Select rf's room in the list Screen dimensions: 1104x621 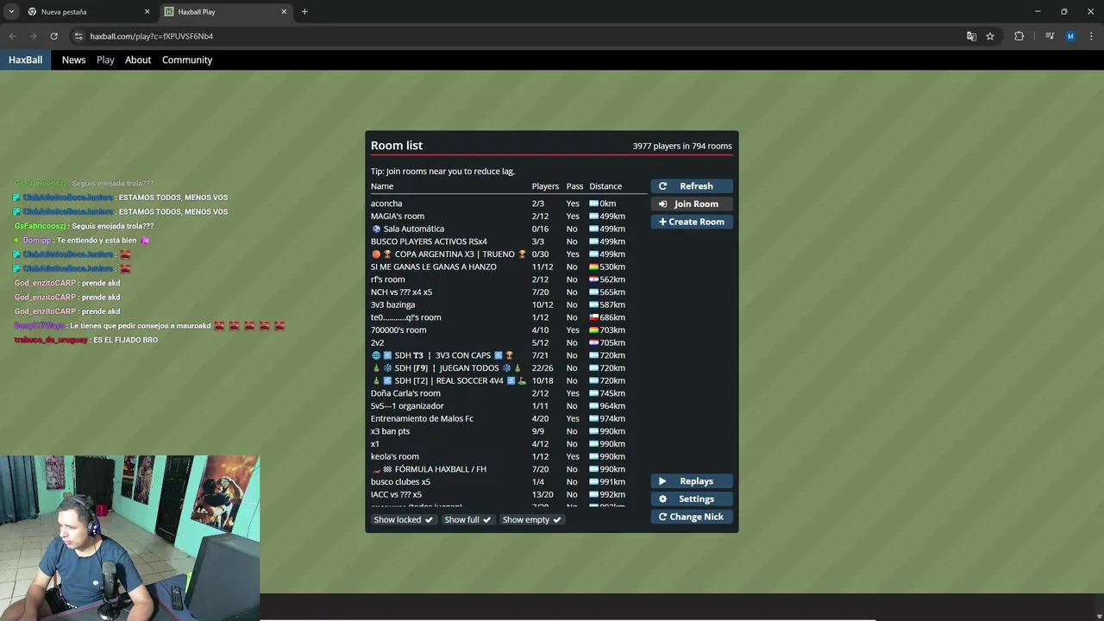[x=509, y=279]
